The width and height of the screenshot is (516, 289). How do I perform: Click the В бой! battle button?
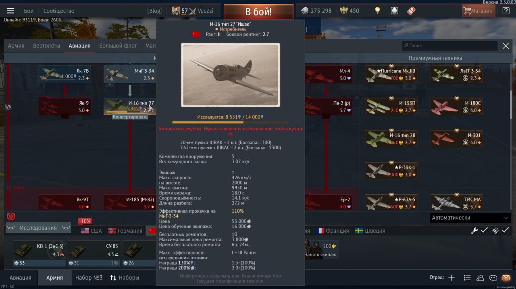tap(258, 12)
